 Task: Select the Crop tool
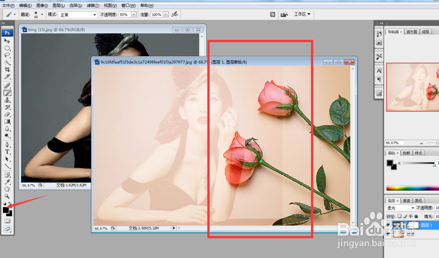click(7, 69)
